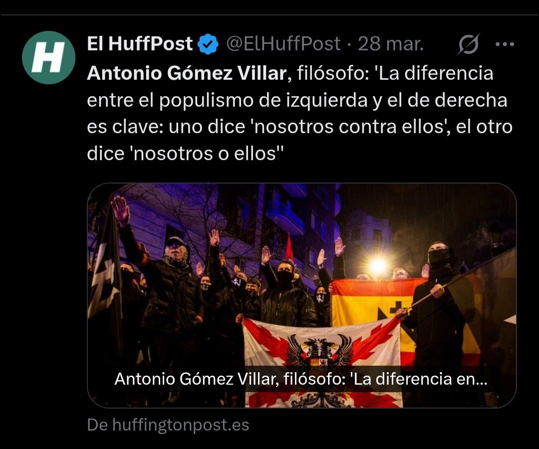Open the three-dot more options menu
This screenshot has height=449, width=539.
505,44
